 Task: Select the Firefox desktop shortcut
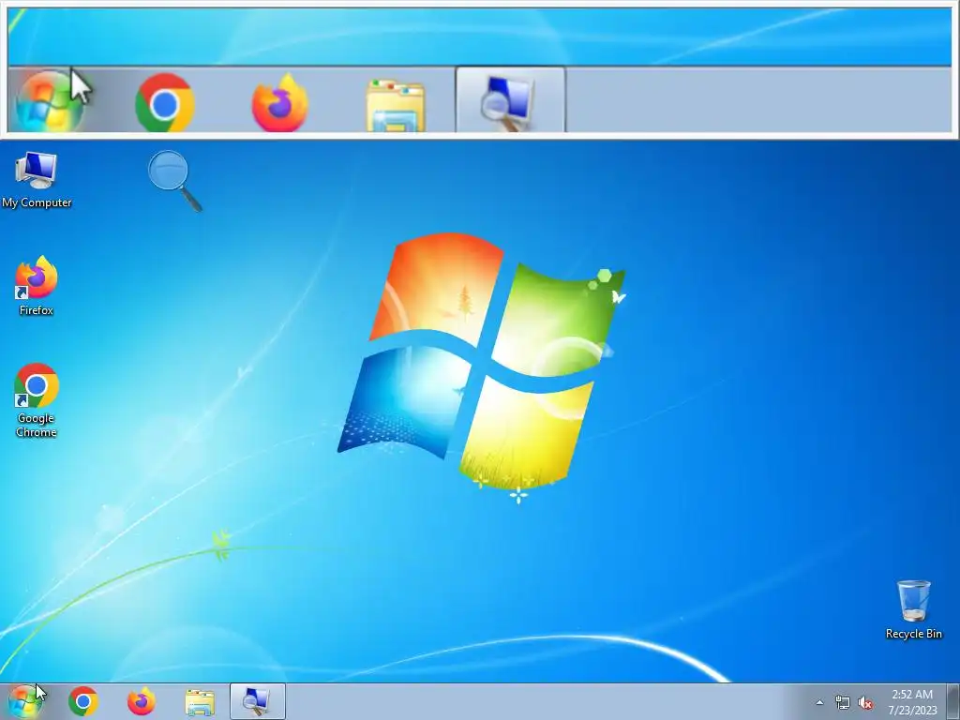click(37, 286)
